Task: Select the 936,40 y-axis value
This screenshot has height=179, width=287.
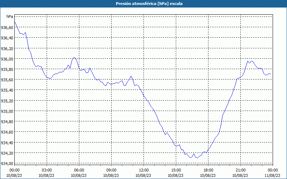Action: (7, 38)
